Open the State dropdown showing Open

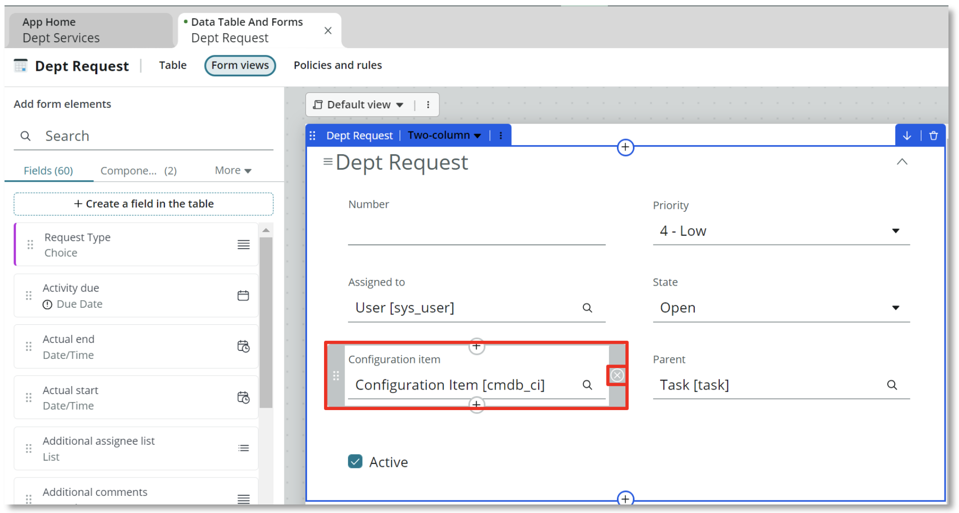click(x=781, y=308)
